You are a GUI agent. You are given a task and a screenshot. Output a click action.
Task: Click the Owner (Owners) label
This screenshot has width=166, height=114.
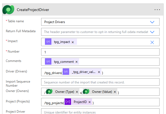(x=17, y=91)
